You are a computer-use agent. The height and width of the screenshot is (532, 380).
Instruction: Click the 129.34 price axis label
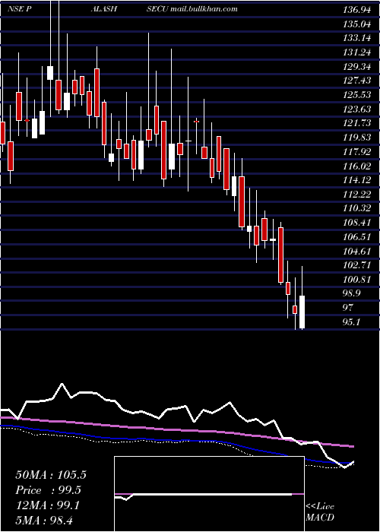(x=356, y=67)
